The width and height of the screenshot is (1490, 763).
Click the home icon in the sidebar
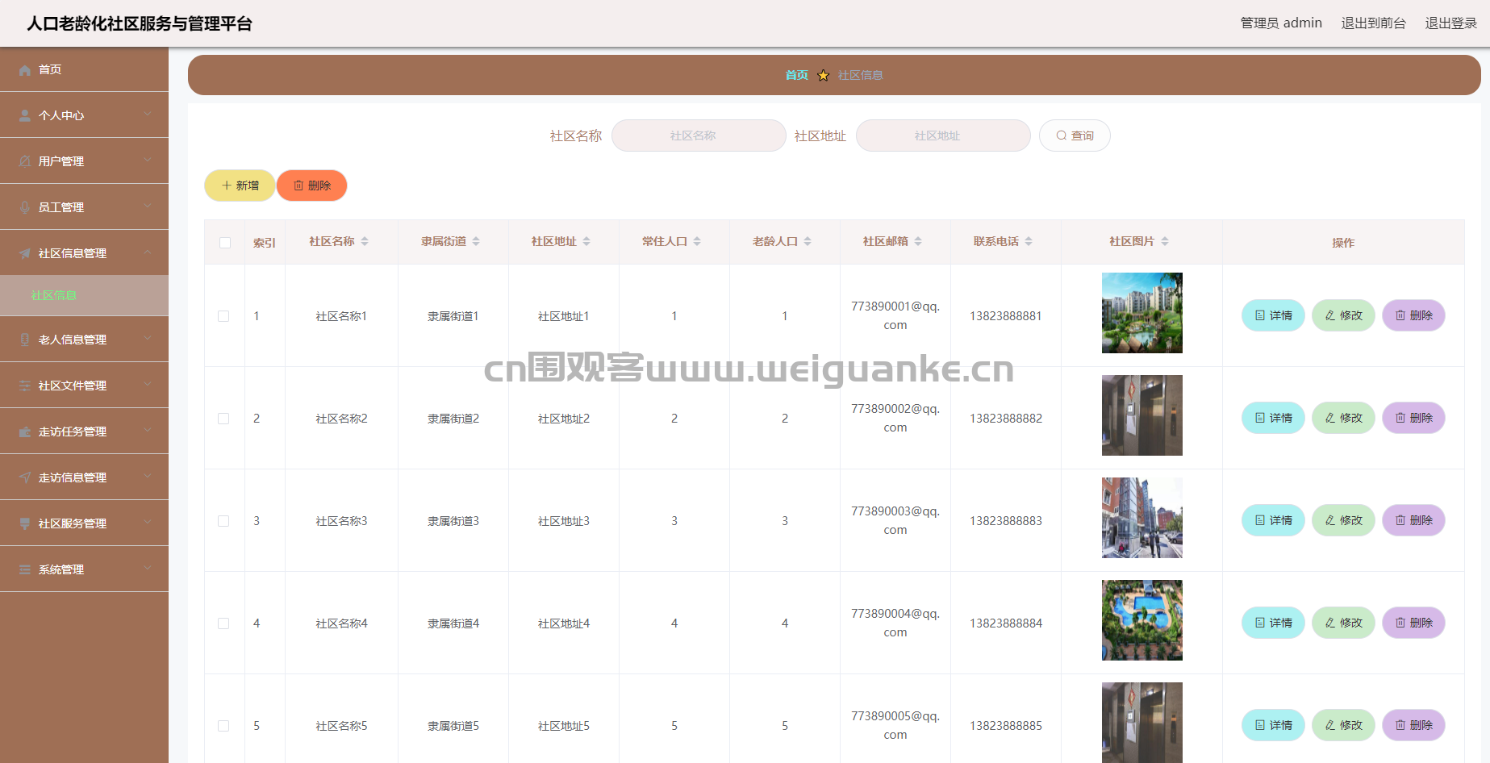coord(25,70)
